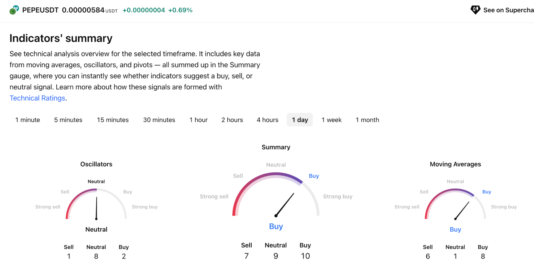Click the Neutral label under the Oscillators gauge
The image size is (534, 275).
[96, 229]
